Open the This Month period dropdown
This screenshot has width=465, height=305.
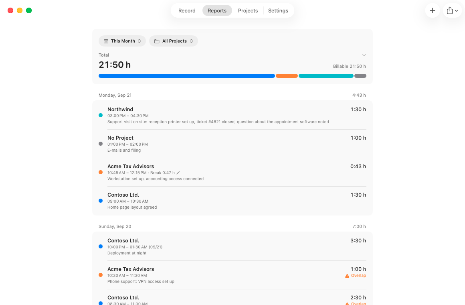122,41
